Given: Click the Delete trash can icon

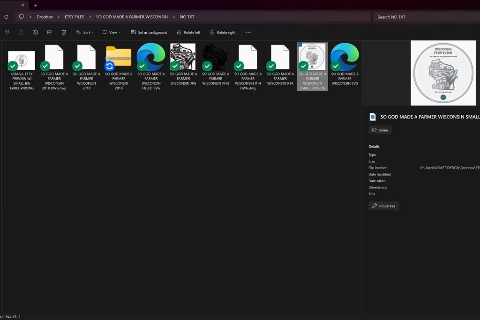Looking at the screenshot, I should point(64,32).
